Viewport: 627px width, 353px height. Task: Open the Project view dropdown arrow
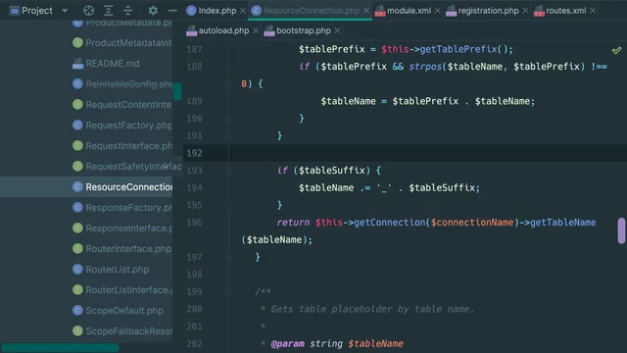pos(65,11)
